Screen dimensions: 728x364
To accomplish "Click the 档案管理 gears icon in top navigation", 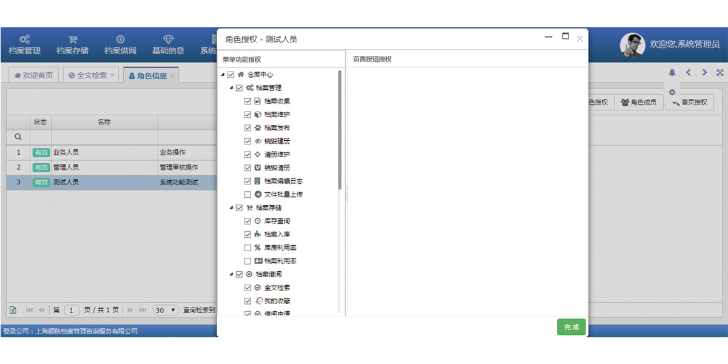I will [25, 39].
